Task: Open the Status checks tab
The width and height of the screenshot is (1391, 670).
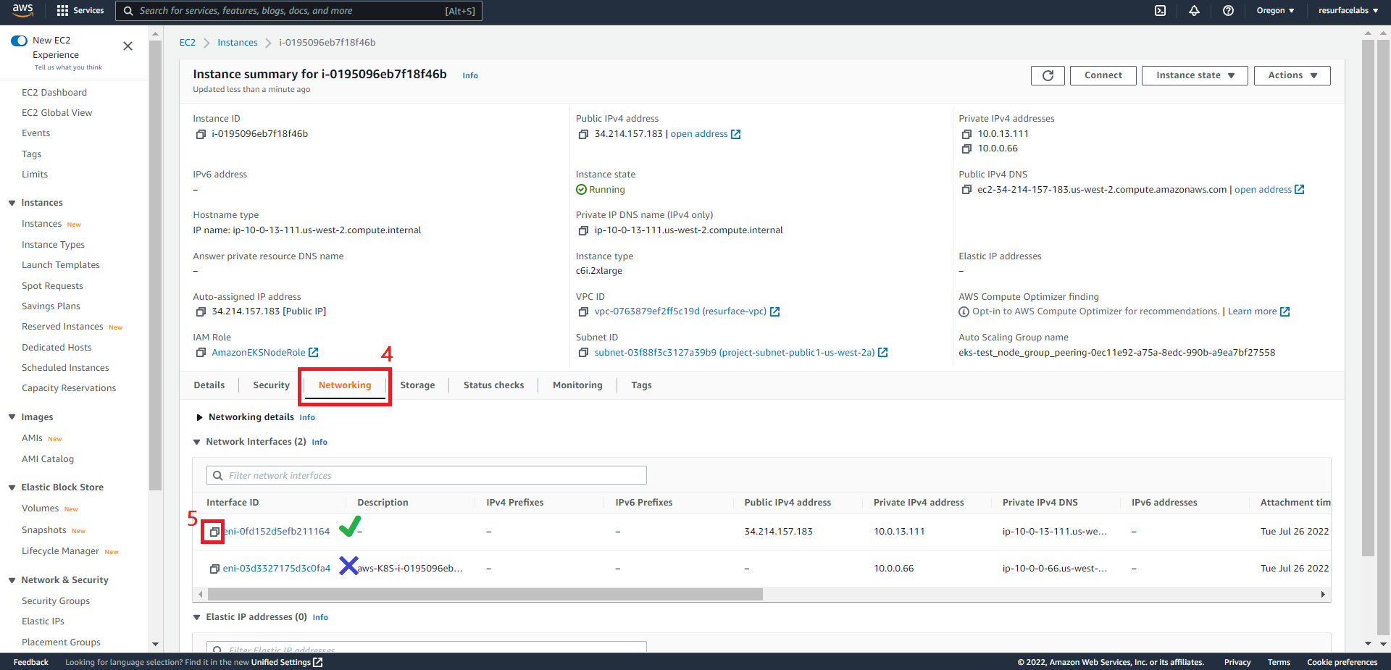Action: [493, 385]
